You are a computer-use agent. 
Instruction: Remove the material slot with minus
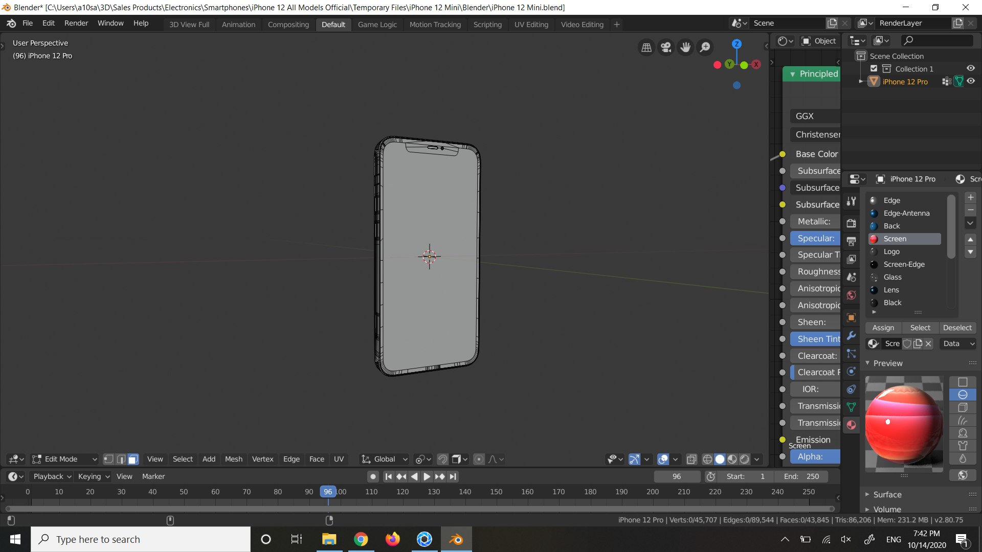pyautogui.click(x=970, y=210)
